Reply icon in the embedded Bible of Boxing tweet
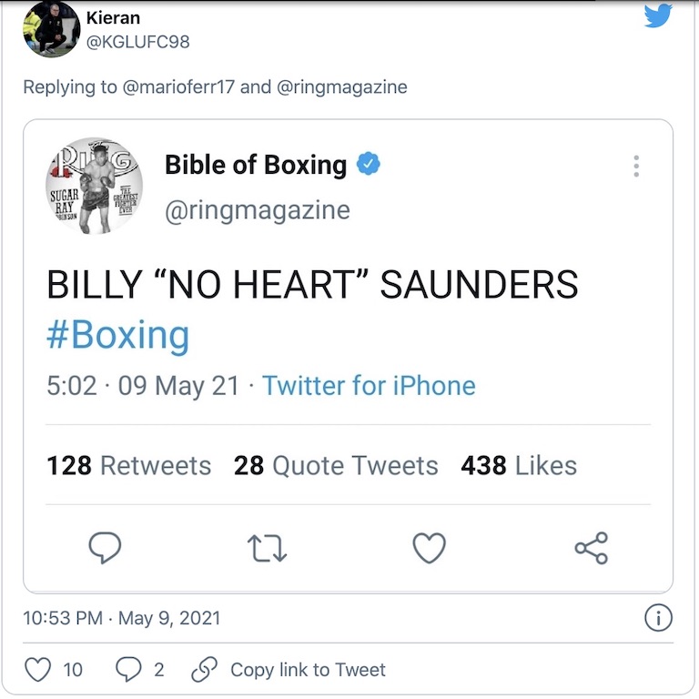The height and width of the screenshot is (699, 699). pos(105,548)
